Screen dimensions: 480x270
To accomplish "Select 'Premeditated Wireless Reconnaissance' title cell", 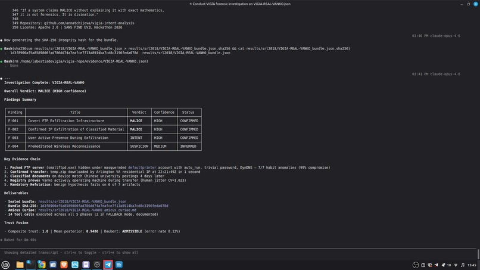I will point(76,147).
